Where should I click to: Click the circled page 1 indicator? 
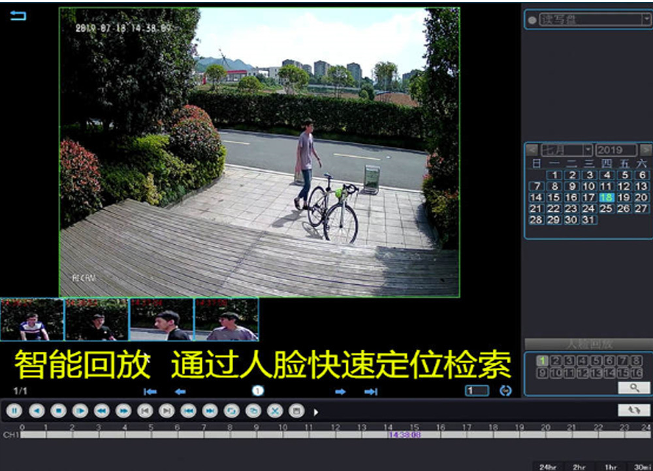(x=258, y=391)
